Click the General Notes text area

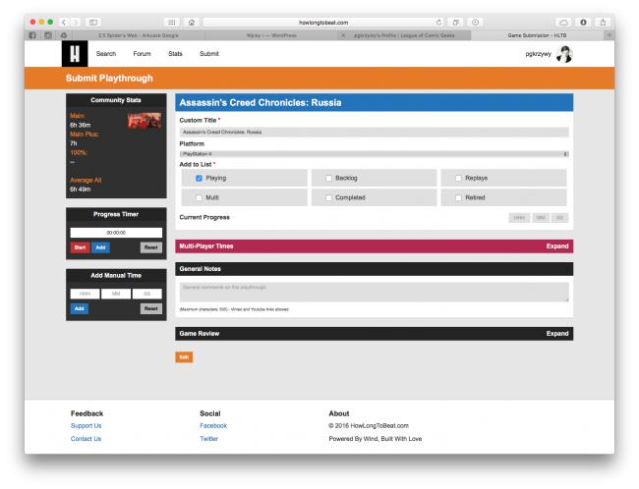tap(375, 293)
